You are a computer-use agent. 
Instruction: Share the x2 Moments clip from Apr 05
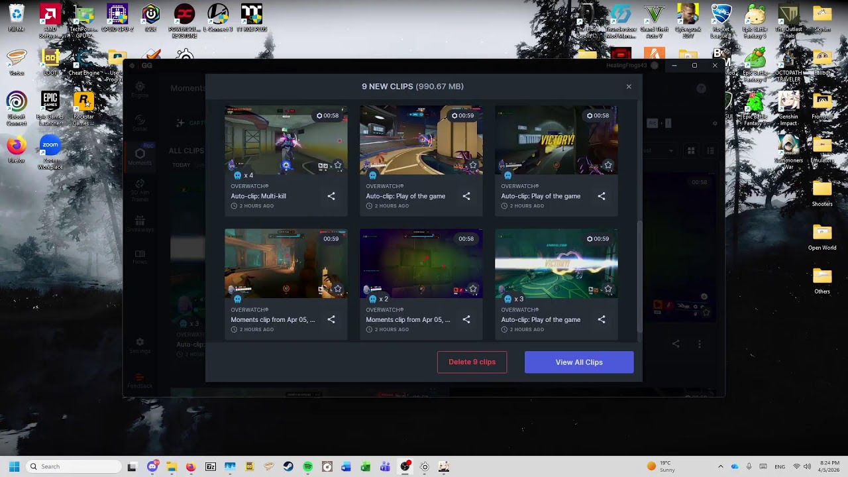[466, 319]
